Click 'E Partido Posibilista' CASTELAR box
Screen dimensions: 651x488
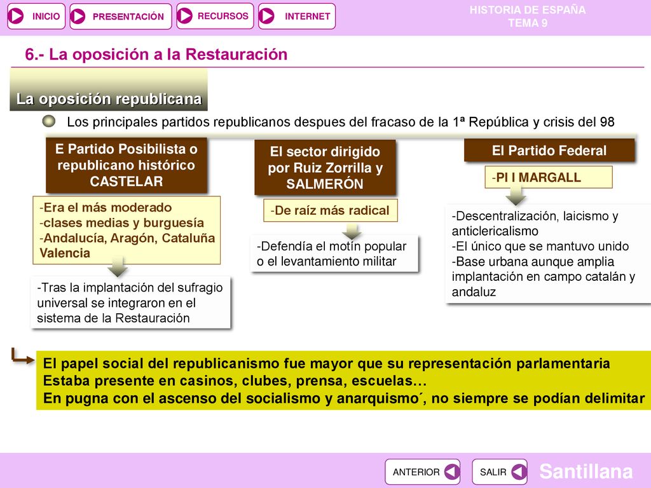click(127, 165)
